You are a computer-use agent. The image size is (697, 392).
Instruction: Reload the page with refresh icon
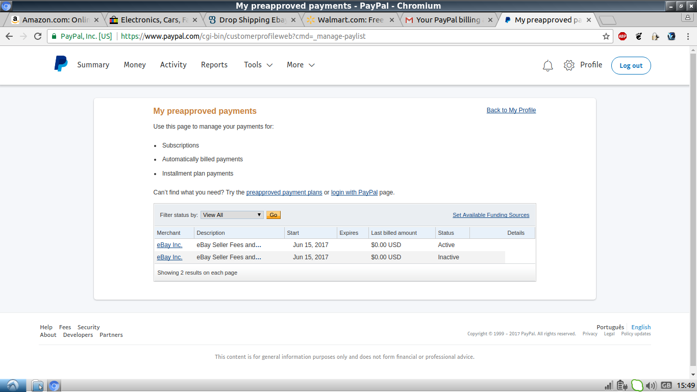(x=38, y=36)
